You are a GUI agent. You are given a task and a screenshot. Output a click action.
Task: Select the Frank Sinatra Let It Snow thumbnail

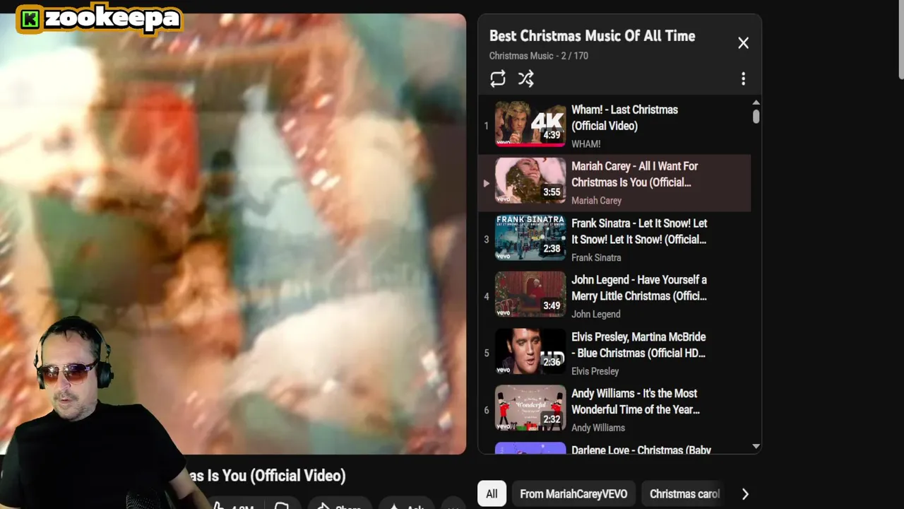(530, 238)
